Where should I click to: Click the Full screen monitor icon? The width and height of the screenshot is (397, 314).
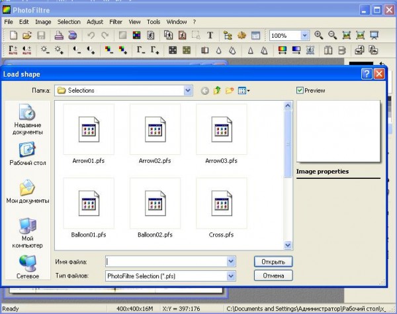pyautogui.click(x=374, y=35)
